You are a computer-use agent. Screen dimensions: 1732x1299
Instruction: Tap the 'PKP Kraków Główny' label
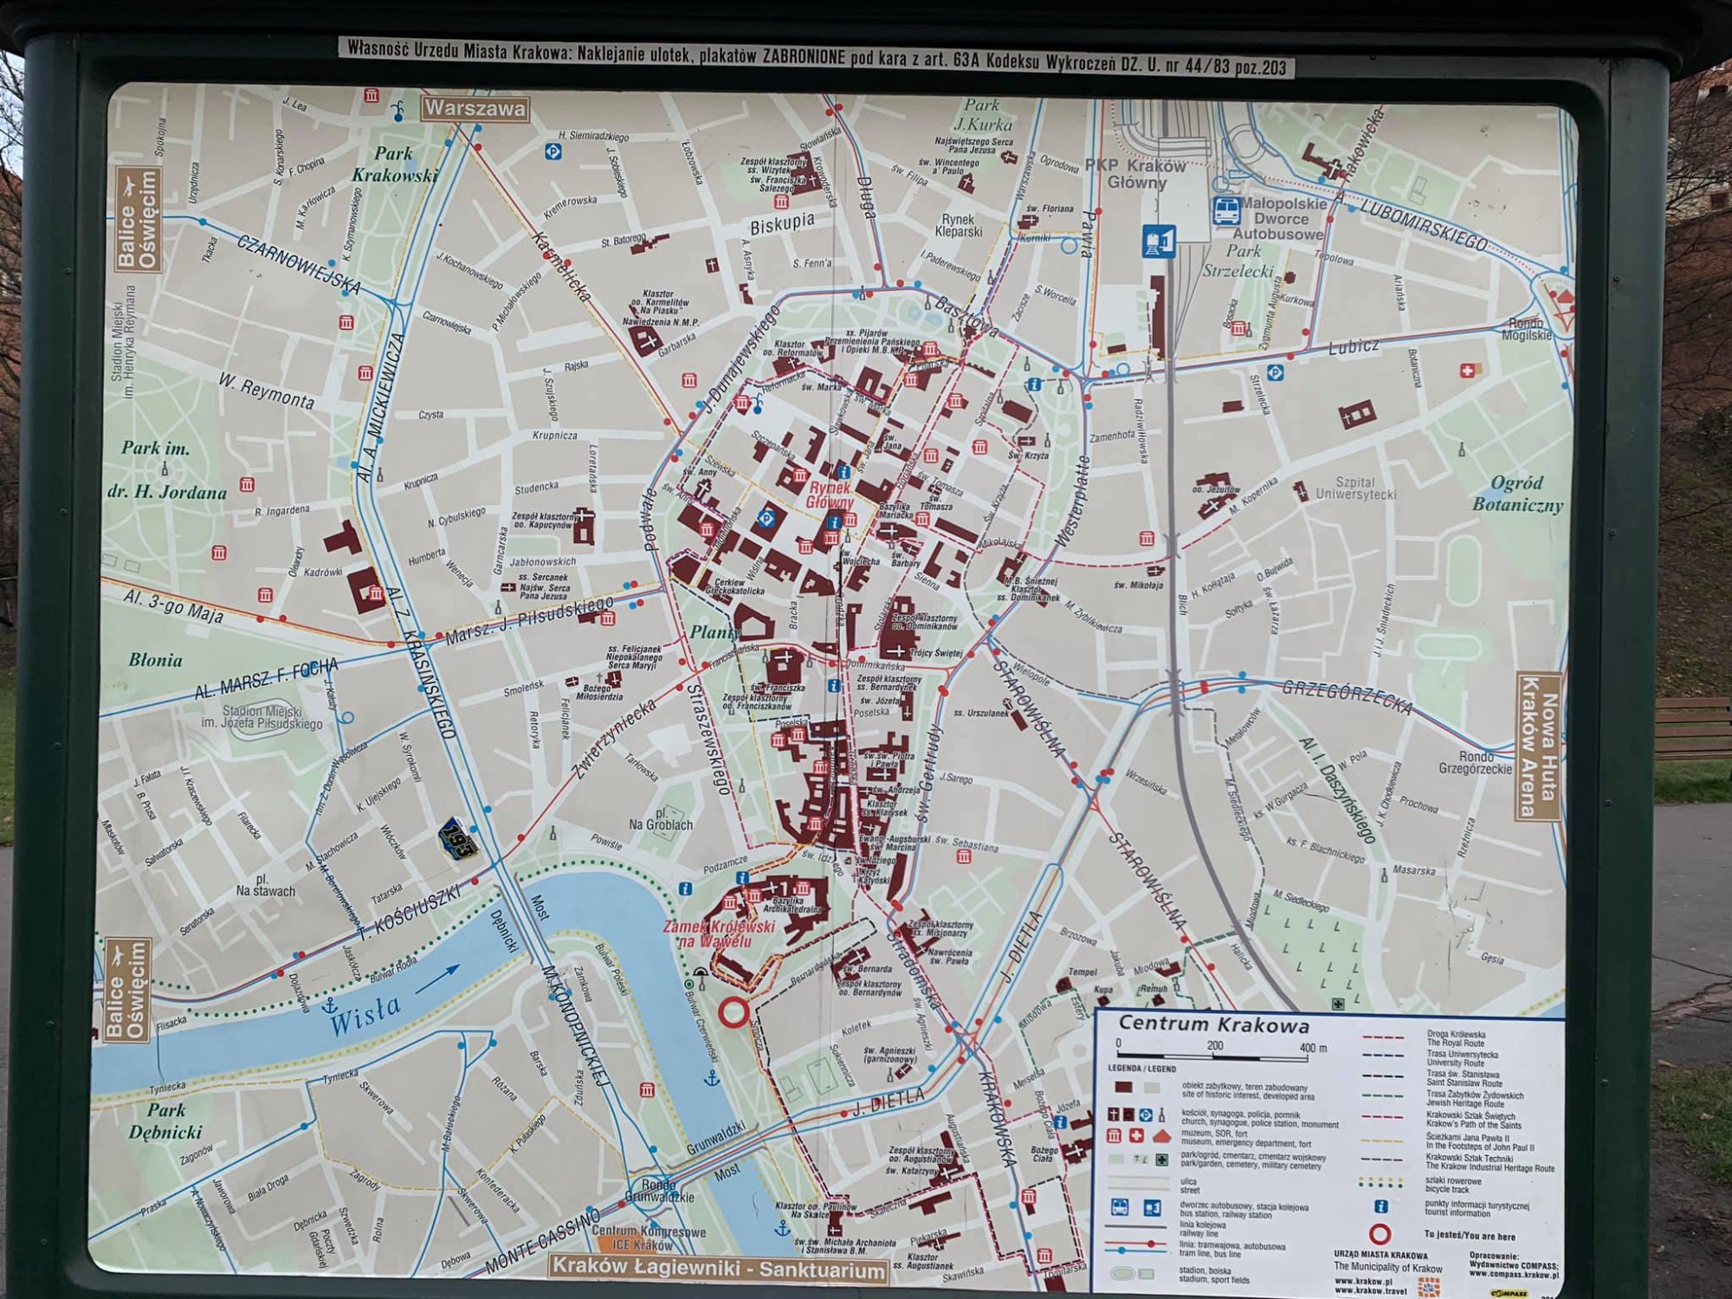tap(1135, 173)
